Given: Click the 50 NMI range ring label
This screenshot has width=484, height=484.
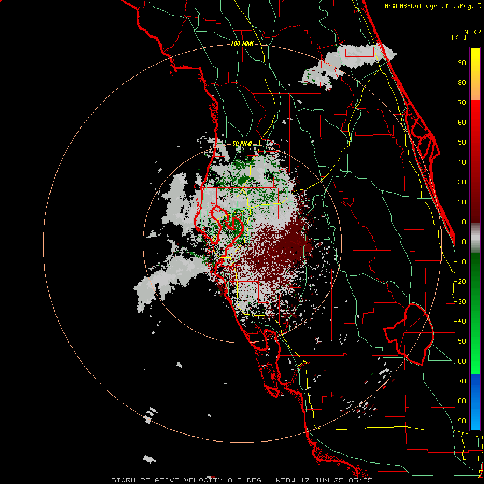Looking at the screenshot, I should click(242, 144).
